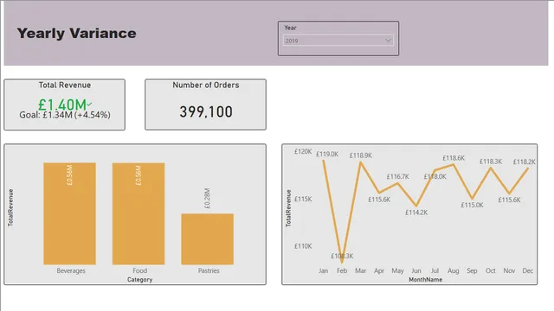Click the Food axis label

tap(140, 270)
